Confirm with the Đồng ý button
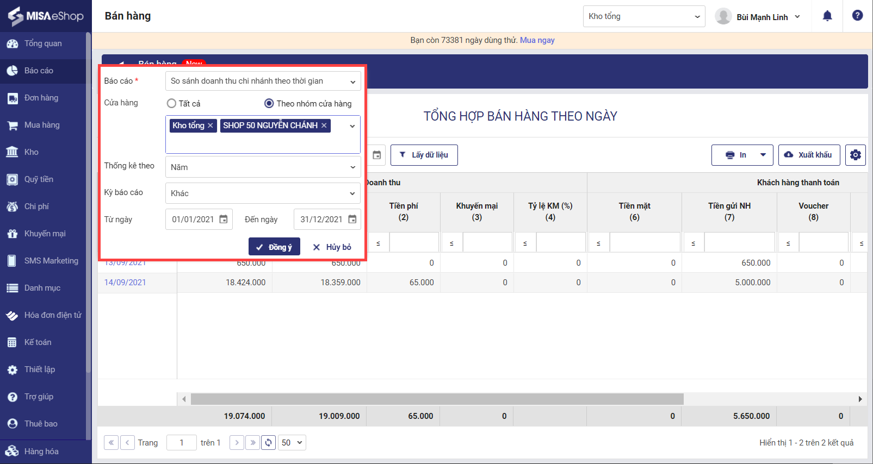 274,247
